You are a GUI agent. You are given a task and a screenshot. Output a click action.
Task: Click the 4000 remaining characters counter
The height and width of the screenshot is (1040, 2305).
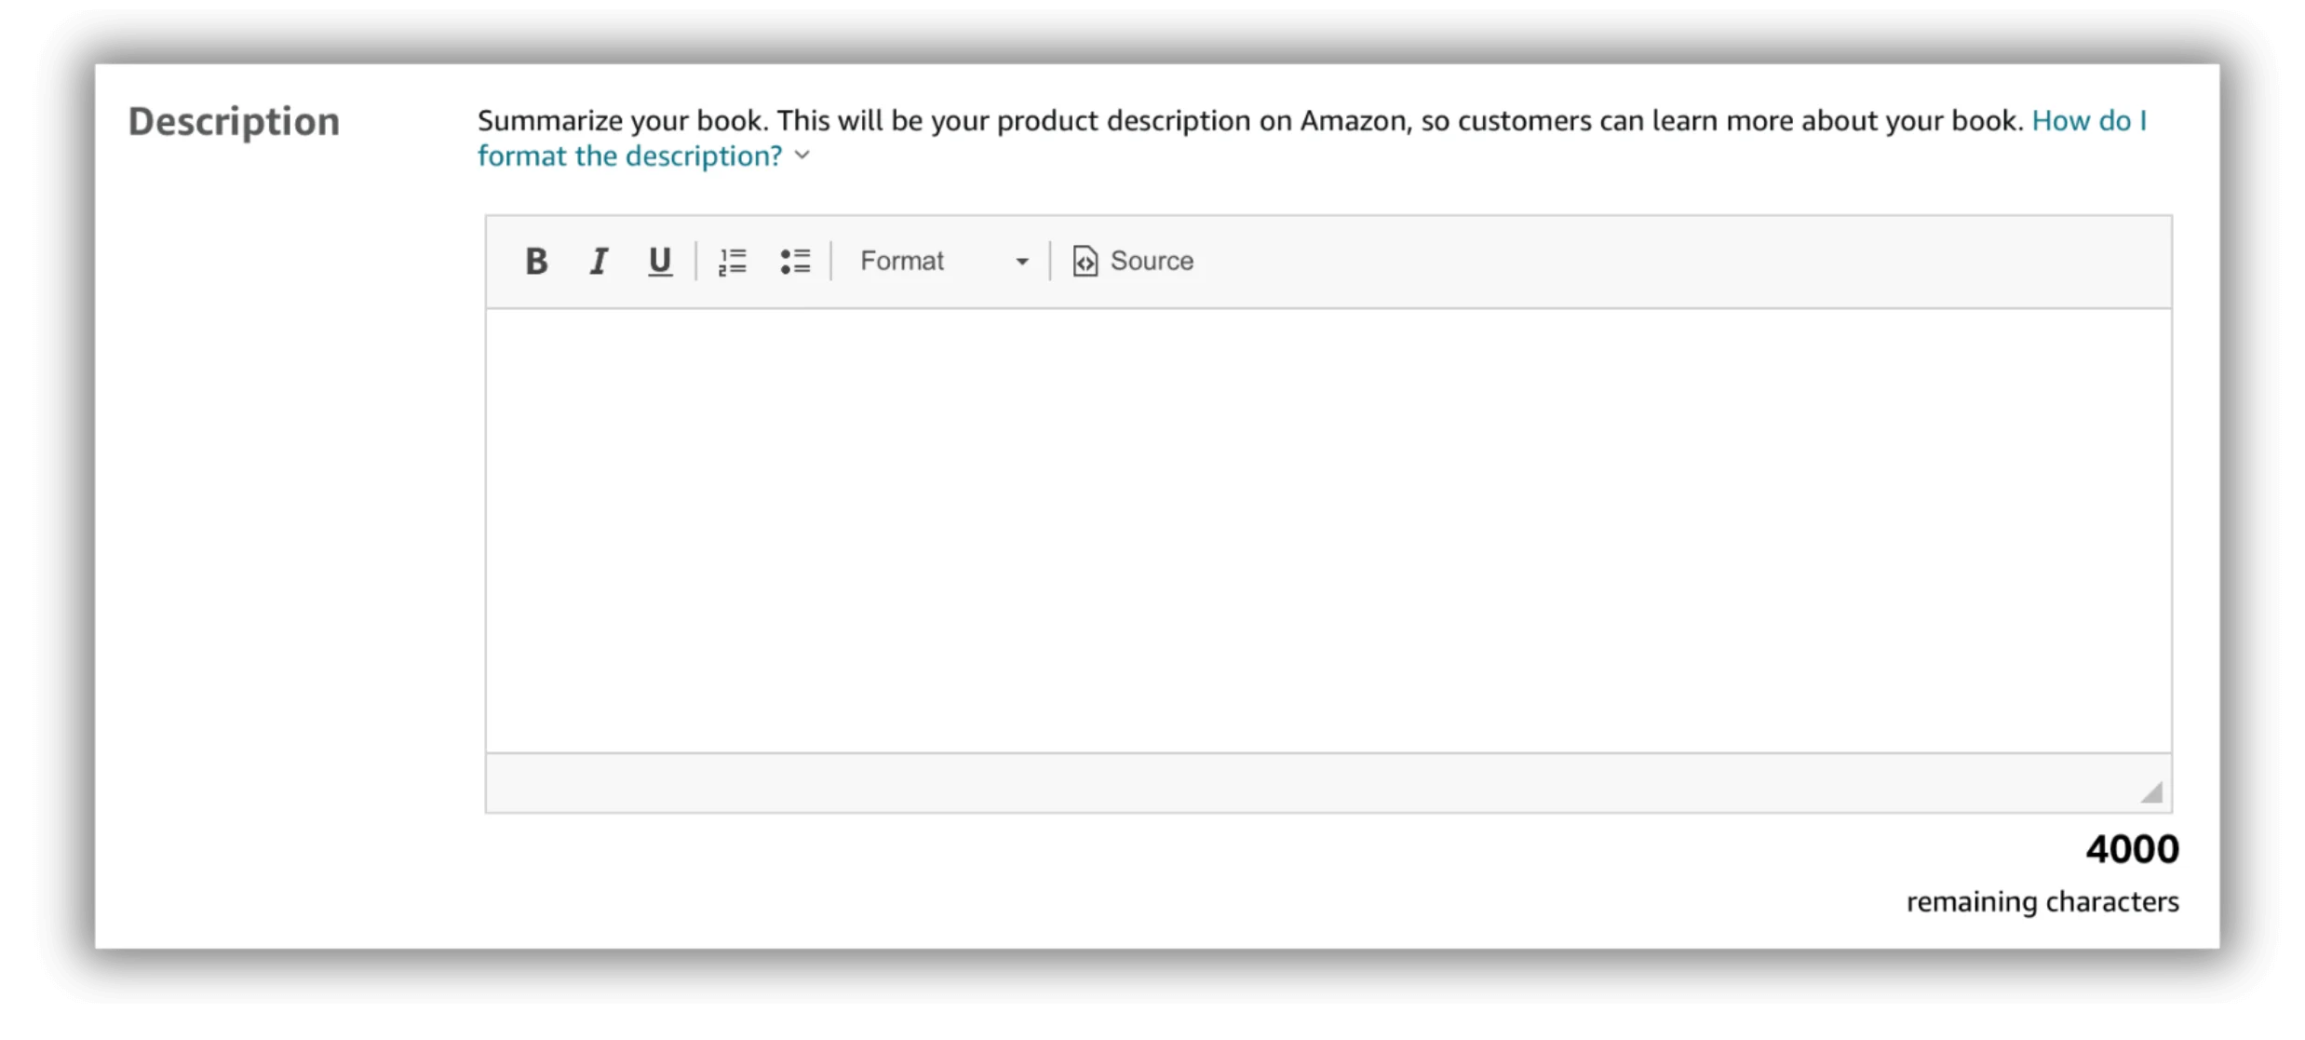(x=2132, y=849)
